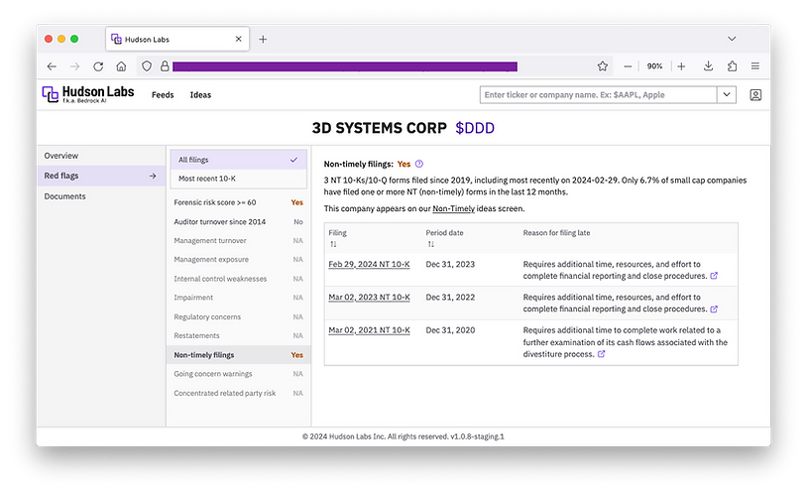Screen dimensions: 807x494
Task: Open external link icon for Mar 2023 reason
Action: point(714,309)
